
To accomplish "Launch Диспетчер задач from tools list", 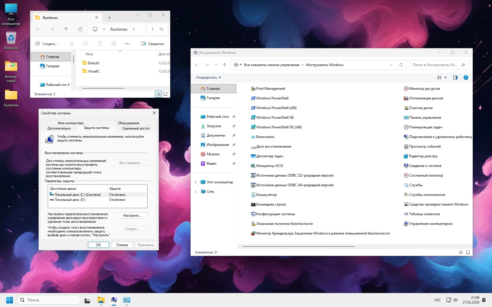I will [x=269, y=156].
